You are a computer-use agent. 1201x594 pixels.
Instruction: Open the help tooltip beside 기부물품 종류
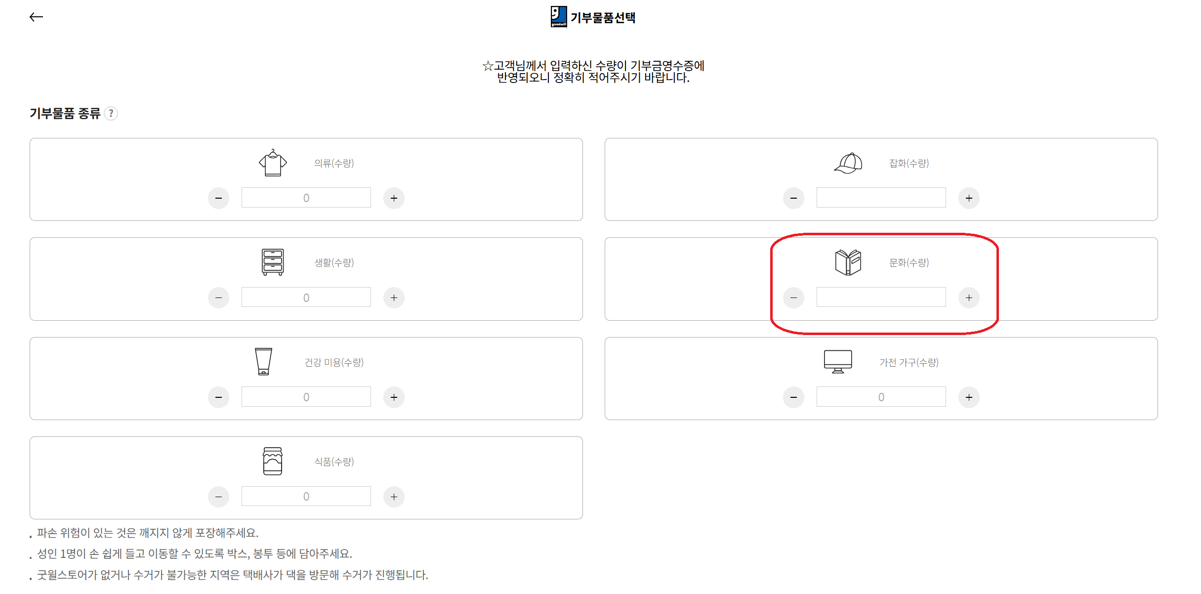(x=112, y=114)
